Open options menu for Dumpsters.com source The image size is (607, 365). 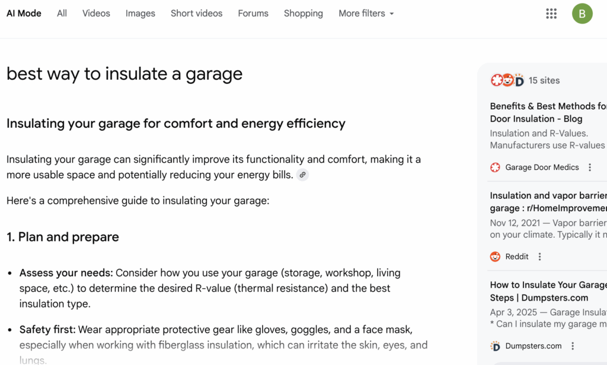(573, 346)
